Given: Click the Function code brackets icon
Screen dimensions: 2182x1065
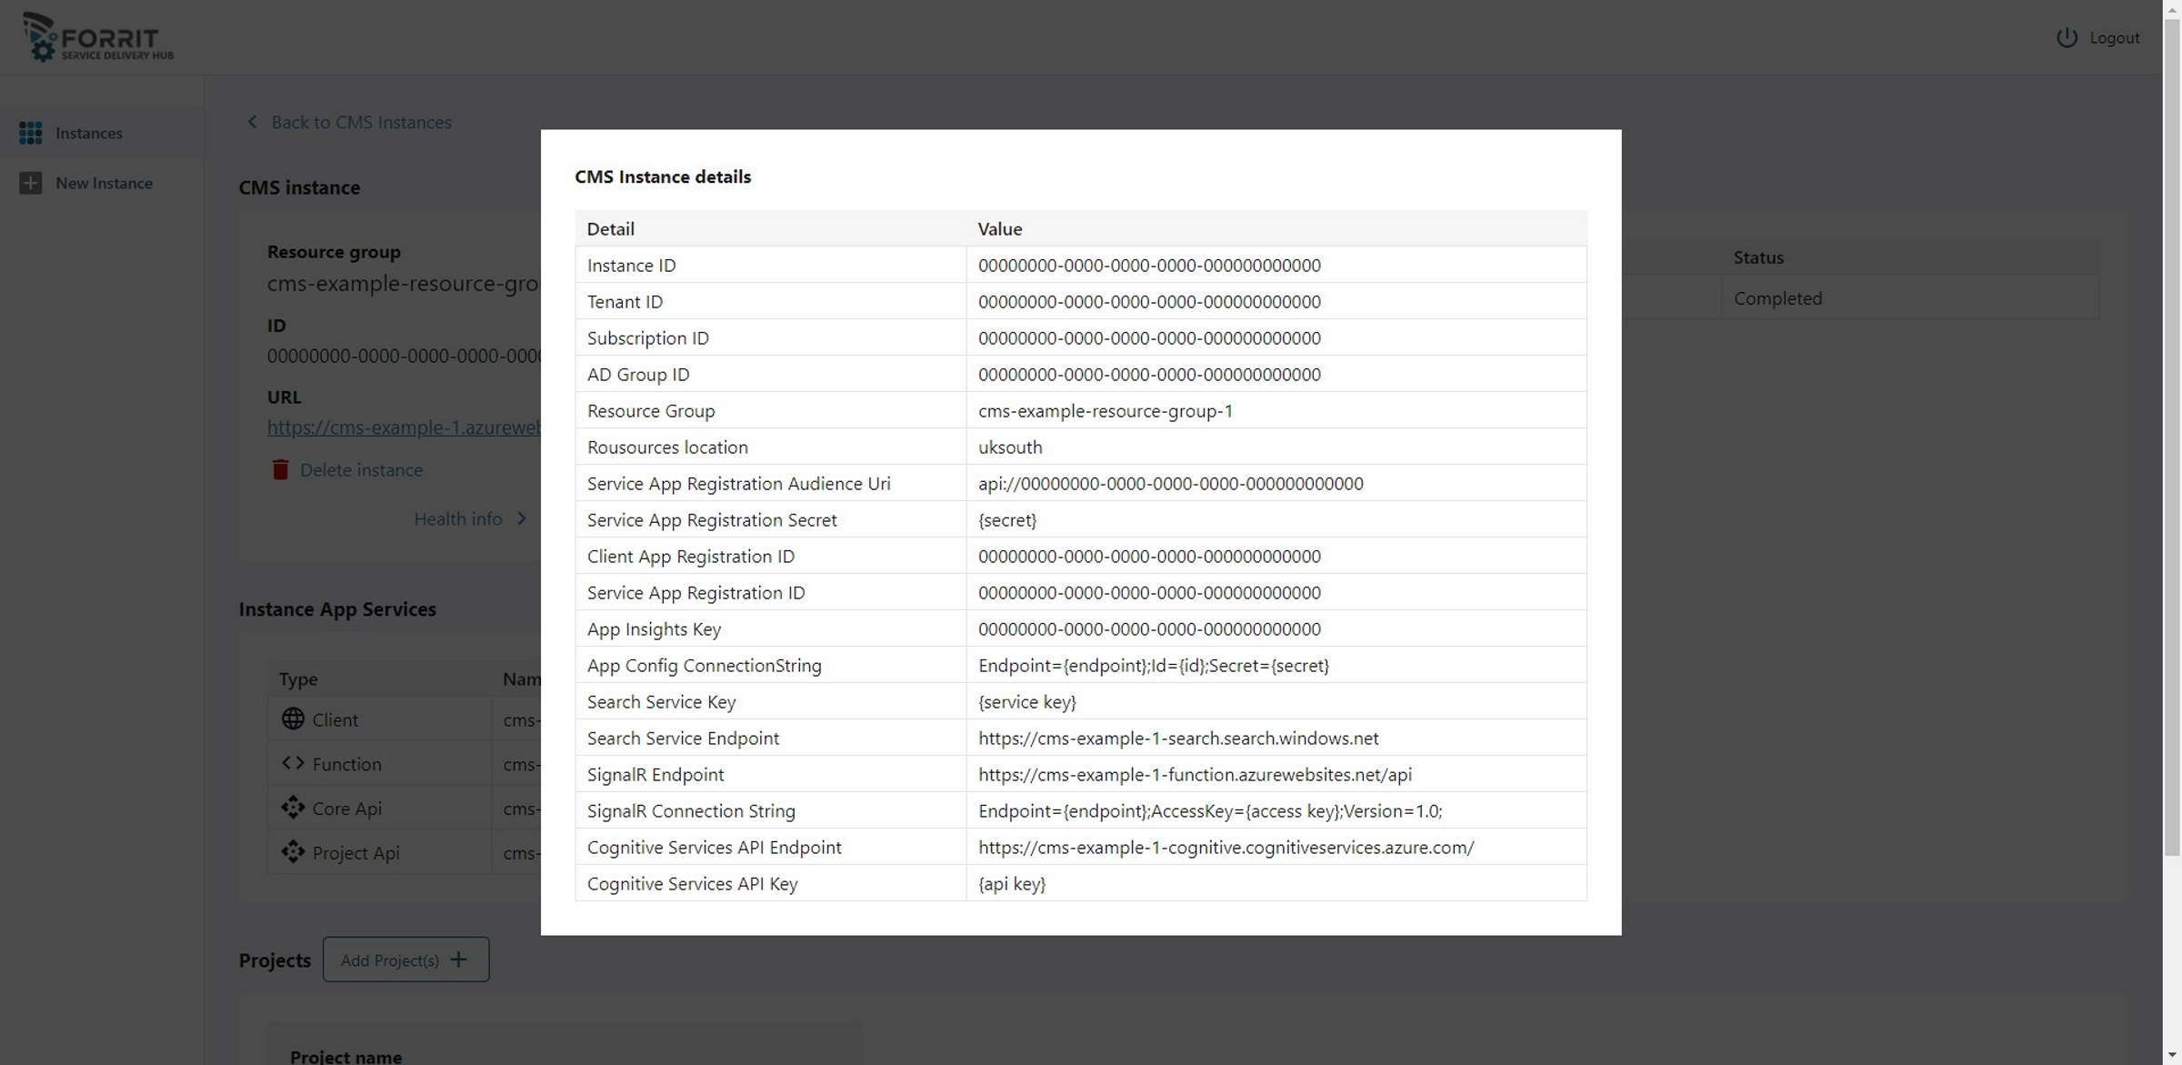Looking at the screenshot, I should [x=293, y=763].
